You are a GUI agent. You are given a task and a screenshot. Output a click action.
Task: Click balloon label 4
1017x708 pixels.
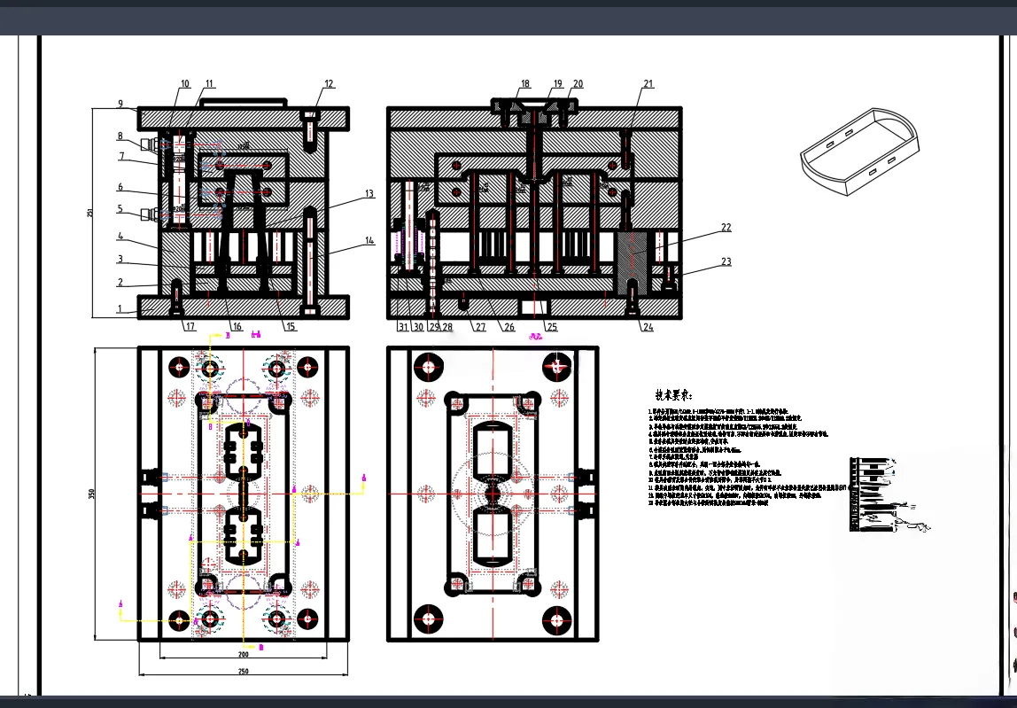click(120, 237)
